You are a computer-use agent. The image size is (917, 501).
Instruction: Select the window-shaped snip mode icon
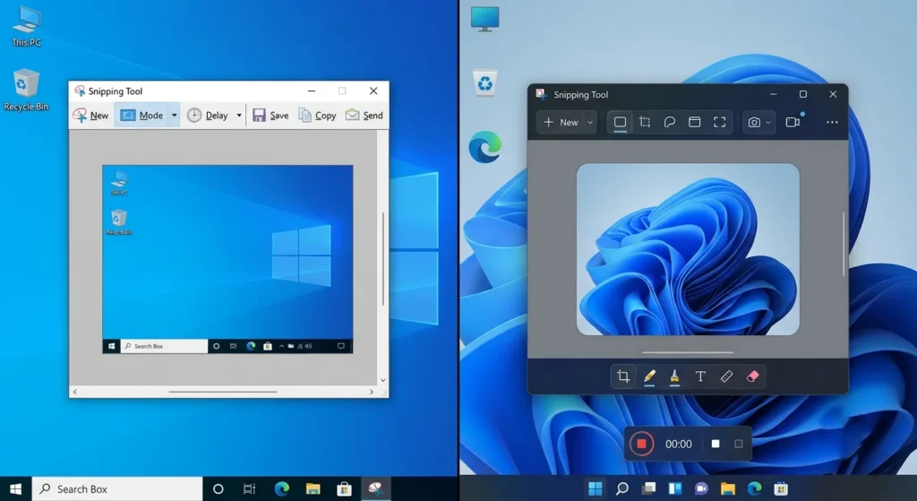(694, 122)
